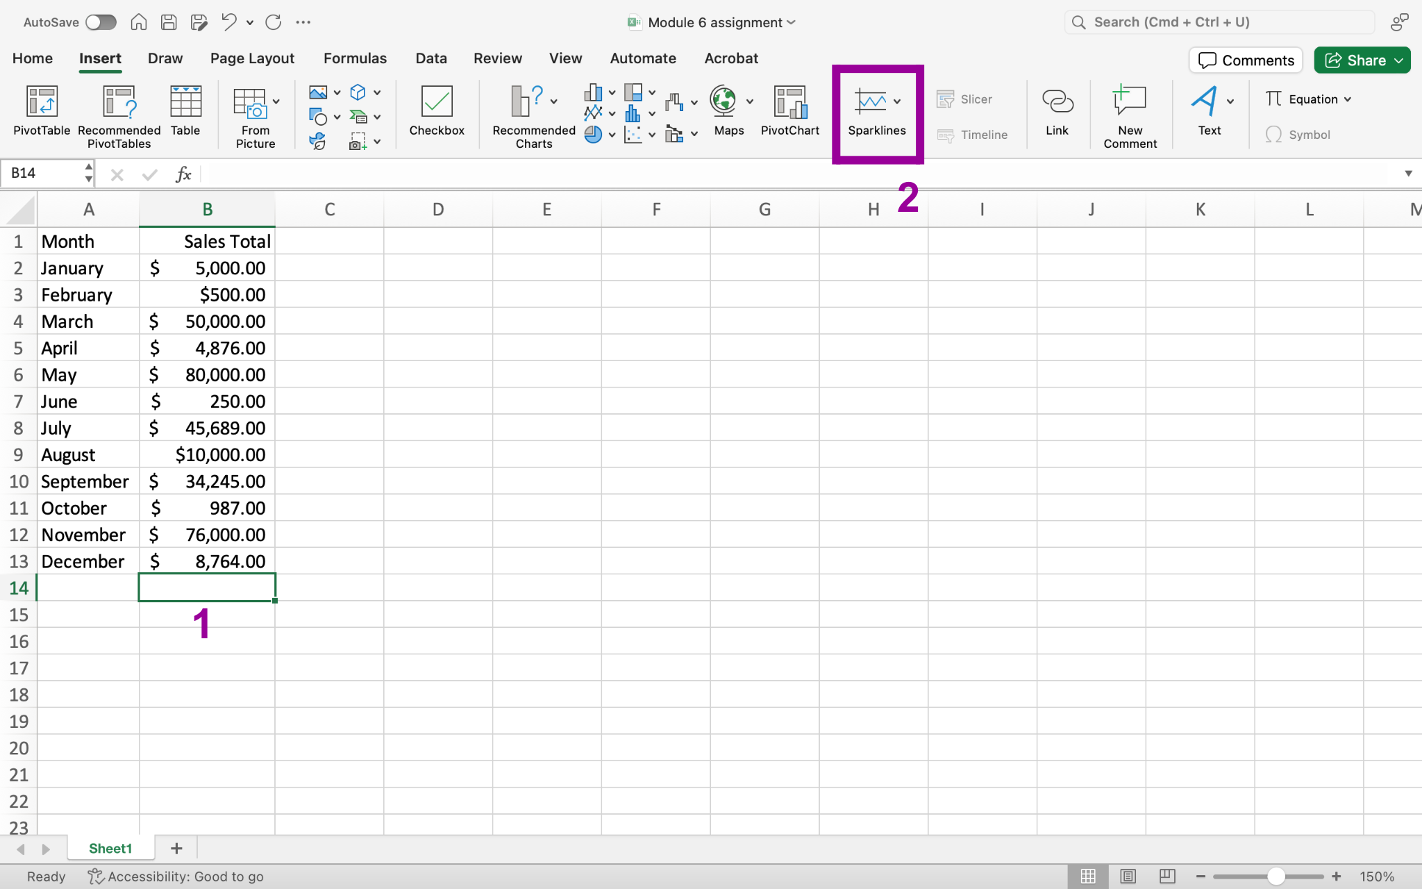The height and width of the screenshot is (889, 1422).
Task: Click the Save icon in title bar
Action: pyautogui.click(x=169, y=22)
